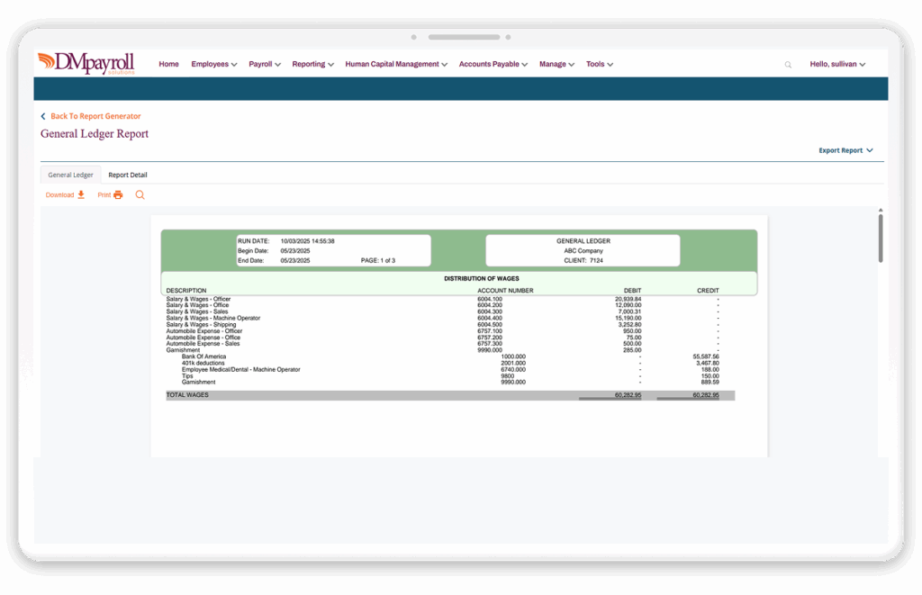Click the search icon in the top bar
The width and height of the screenshot is (922, 595).
[788, 64]
